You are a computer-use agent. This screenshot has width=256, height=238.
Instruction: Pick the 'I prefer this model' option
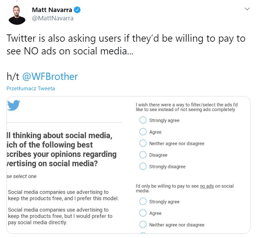coord(63,195)
